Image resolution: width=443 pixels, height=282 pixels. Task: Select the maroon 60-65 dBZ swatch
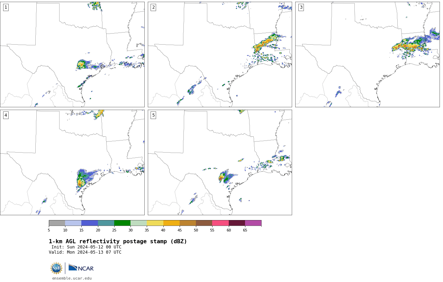click(x=237, y=223)
